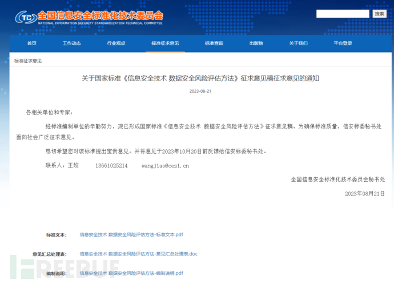The image size is (394, 283).
Task: Open the 标准查询 menu item
Action: pyautogui.click(x=214, y=43)
